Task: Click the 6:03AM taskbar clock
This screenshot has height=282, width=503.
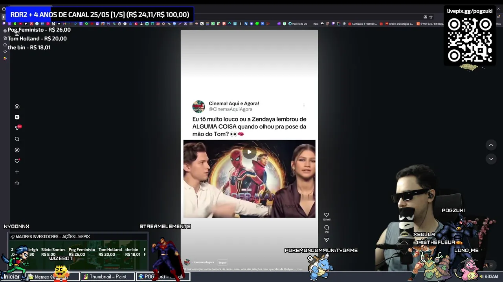Action: [491, 277]
